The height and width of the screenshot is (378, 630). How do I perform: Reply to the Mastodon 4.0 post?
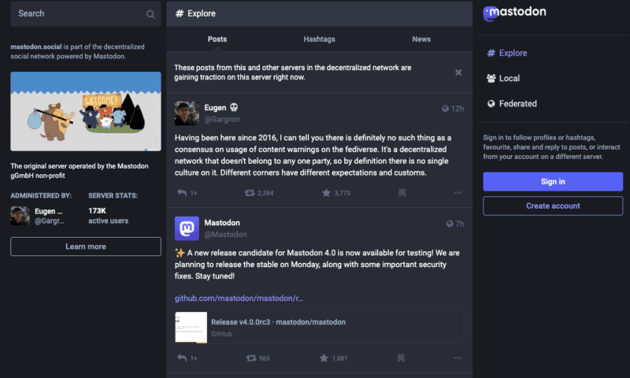[x=182, y=358]
